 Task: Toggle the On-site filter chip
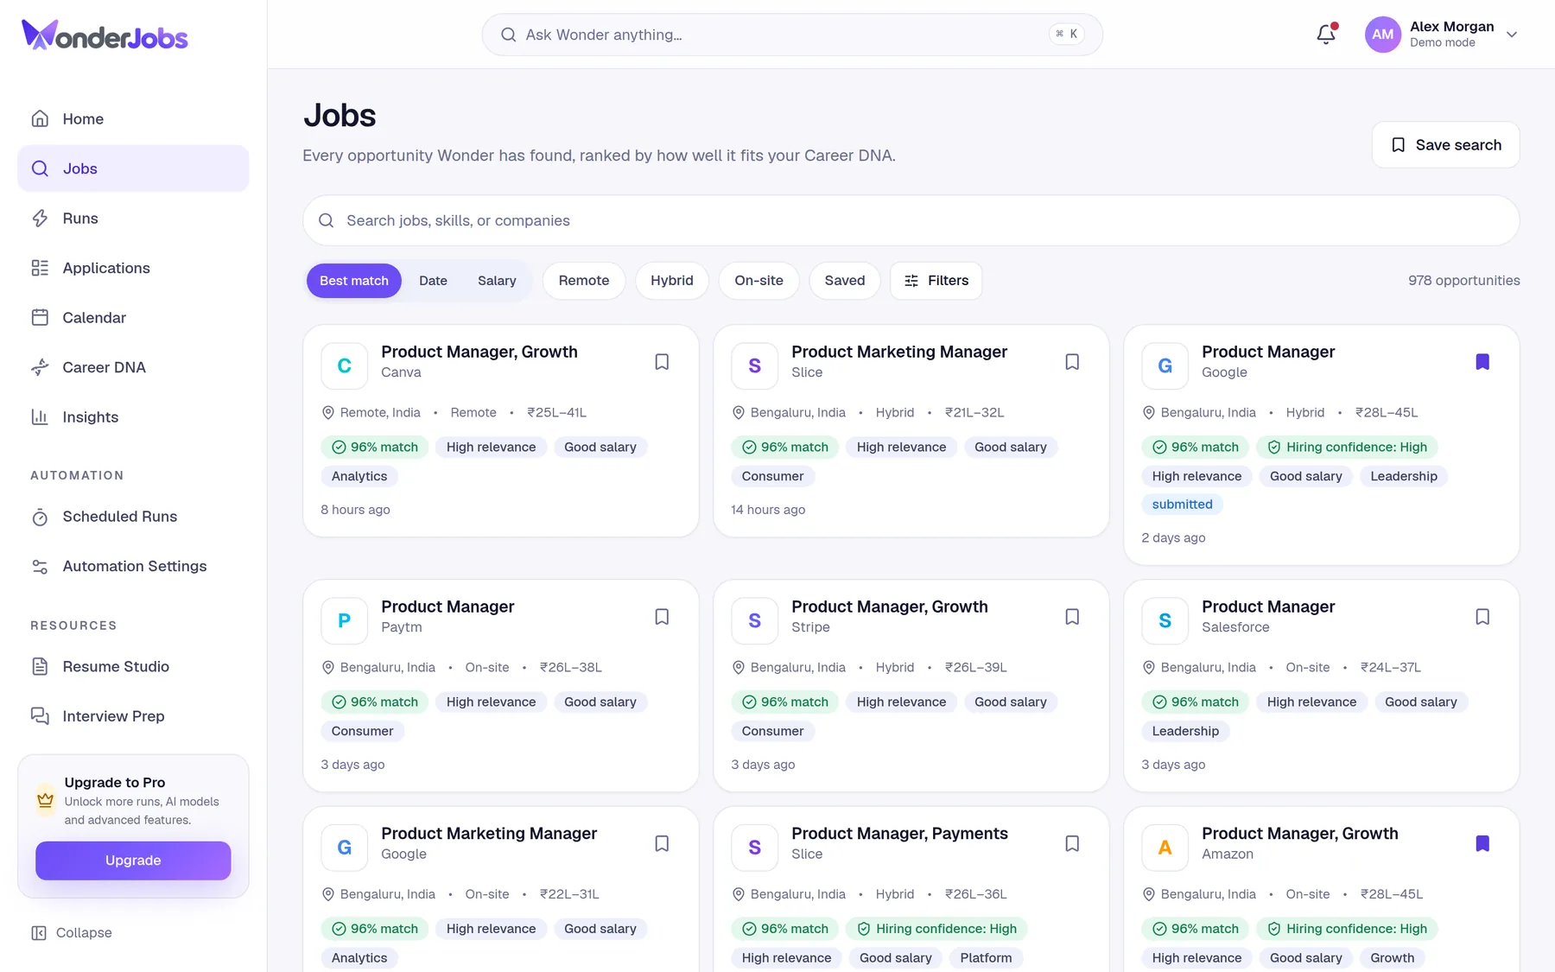(759, 281)
